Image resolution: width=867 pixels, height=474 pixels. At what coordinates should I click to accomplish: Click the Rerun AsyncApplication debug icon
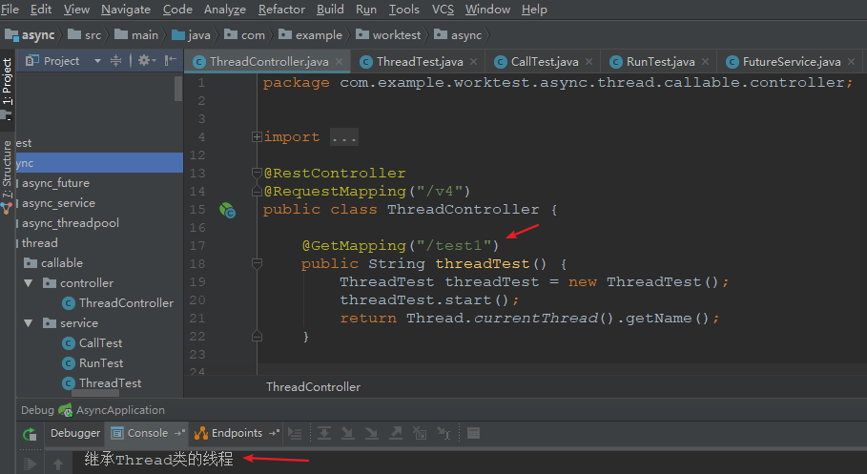pos(30,434)
